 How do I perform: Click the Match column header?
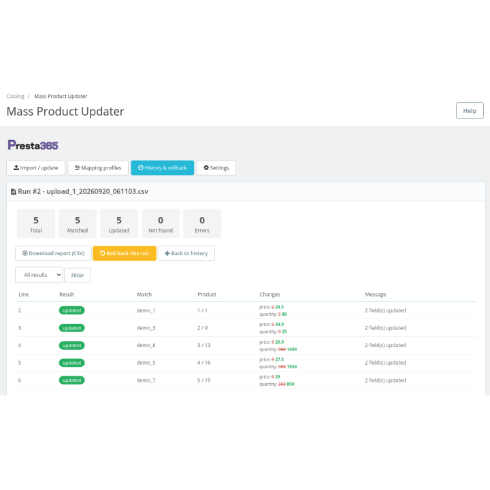(x=144, y=295)
